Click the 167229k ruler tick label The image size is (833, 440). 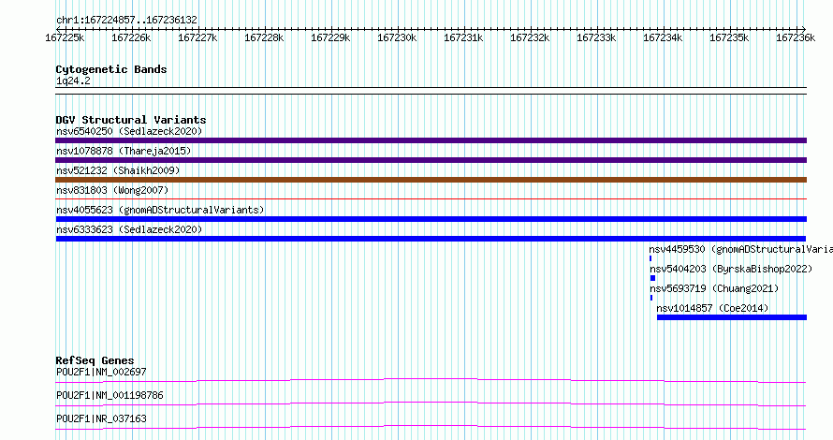tap(330, 37)
